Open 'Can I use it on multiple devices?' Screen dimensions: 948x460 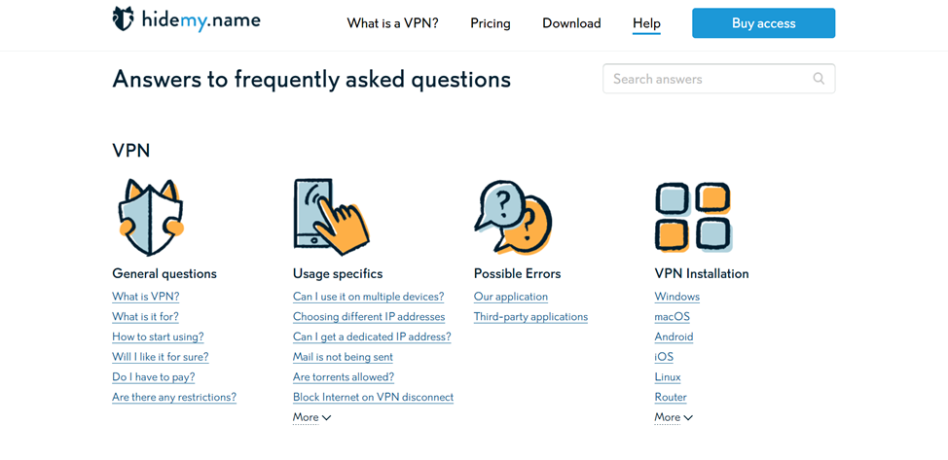[x=368, y=297]
